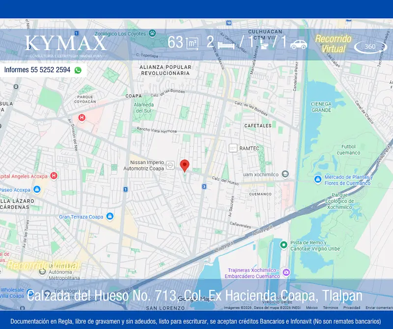This screenshot has height=329, width=393.
Task: Select the SAN LORENZO label
Action: [x=166, y=308]
